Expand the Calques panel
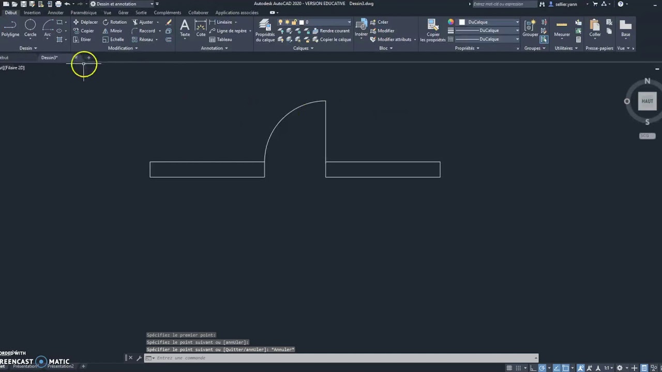Image resolution: width=662 pixels, height=372 pixels. pyautogui.click(x=304, y=48)
